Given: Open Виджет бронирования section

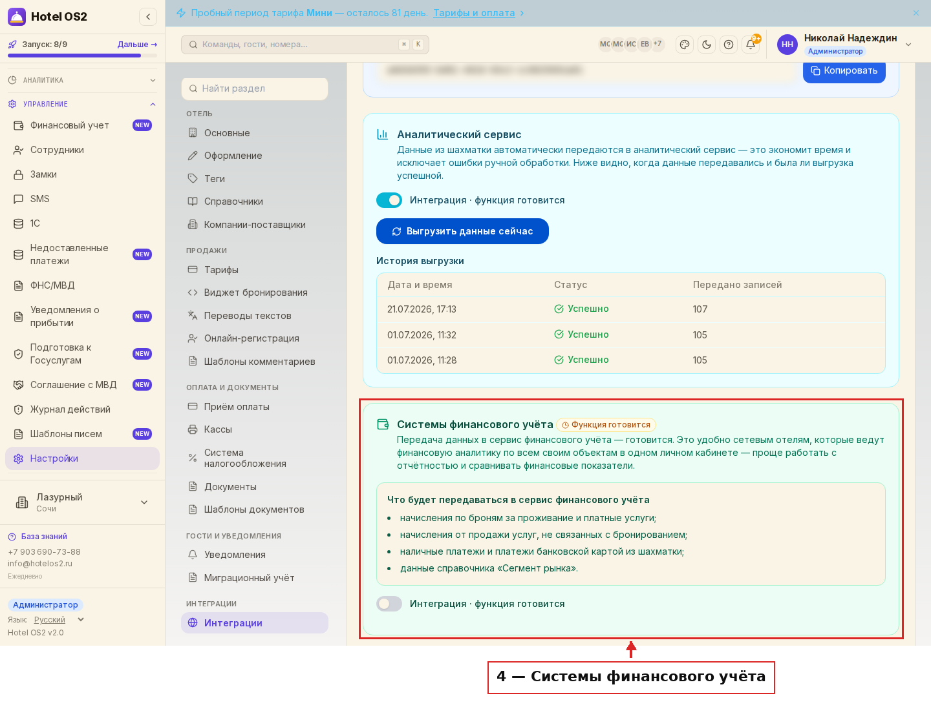Looking at the screenshot, I should pyautogui.click(x=255, y=293).
